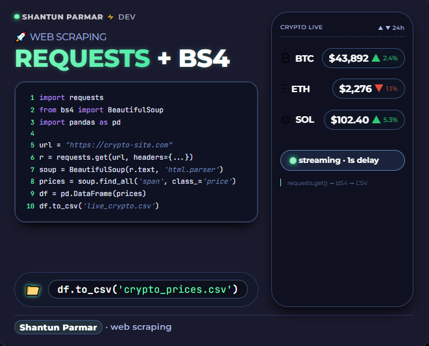The image size is (429, 346).
Task: Click the Ethereum symbol icon
Action: (x=283, y=89)
